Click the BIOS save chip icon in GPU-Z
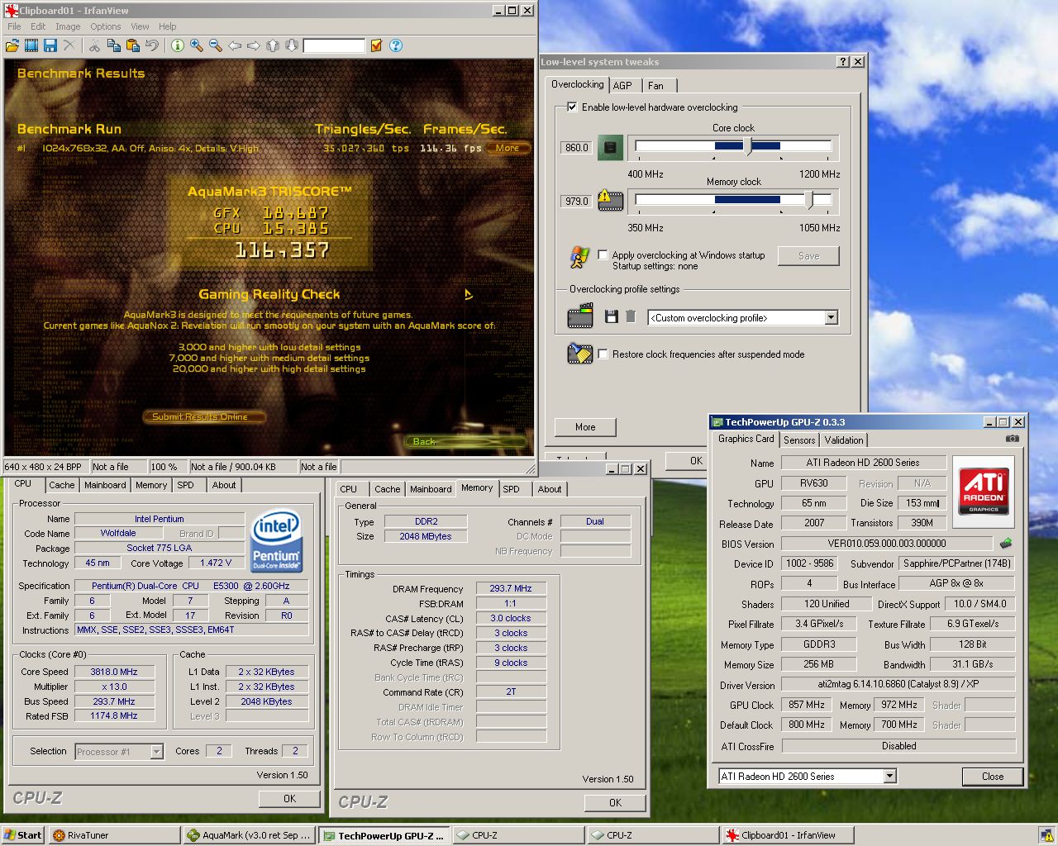1058x846 pixels. (x=1006, y=543)
